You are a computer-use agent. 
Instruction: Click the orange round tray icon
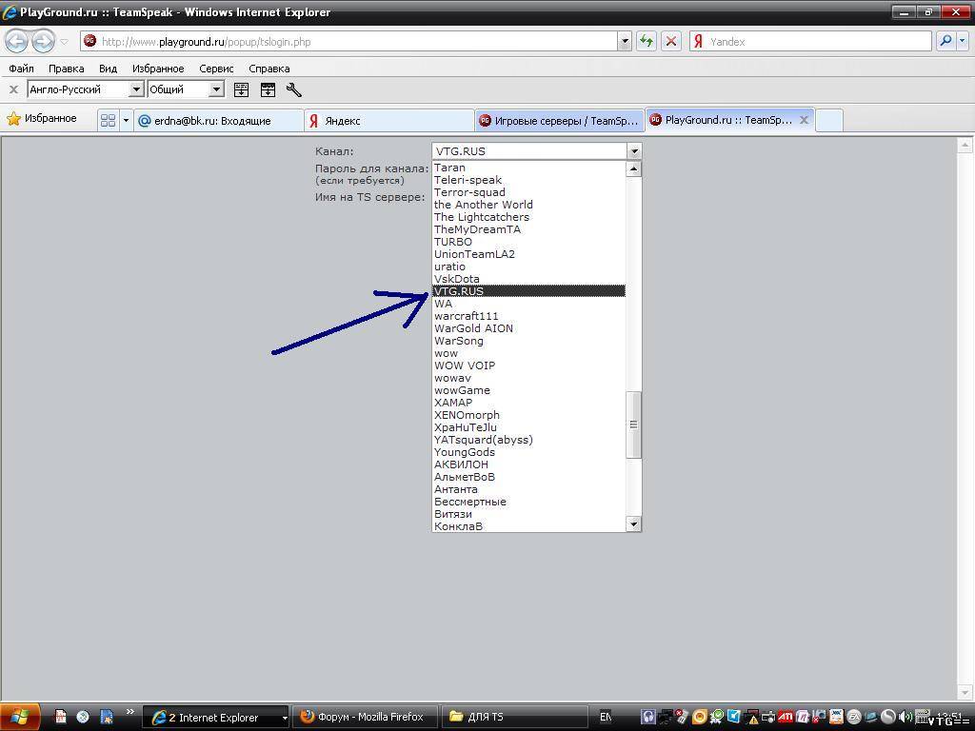click(700, 717)
